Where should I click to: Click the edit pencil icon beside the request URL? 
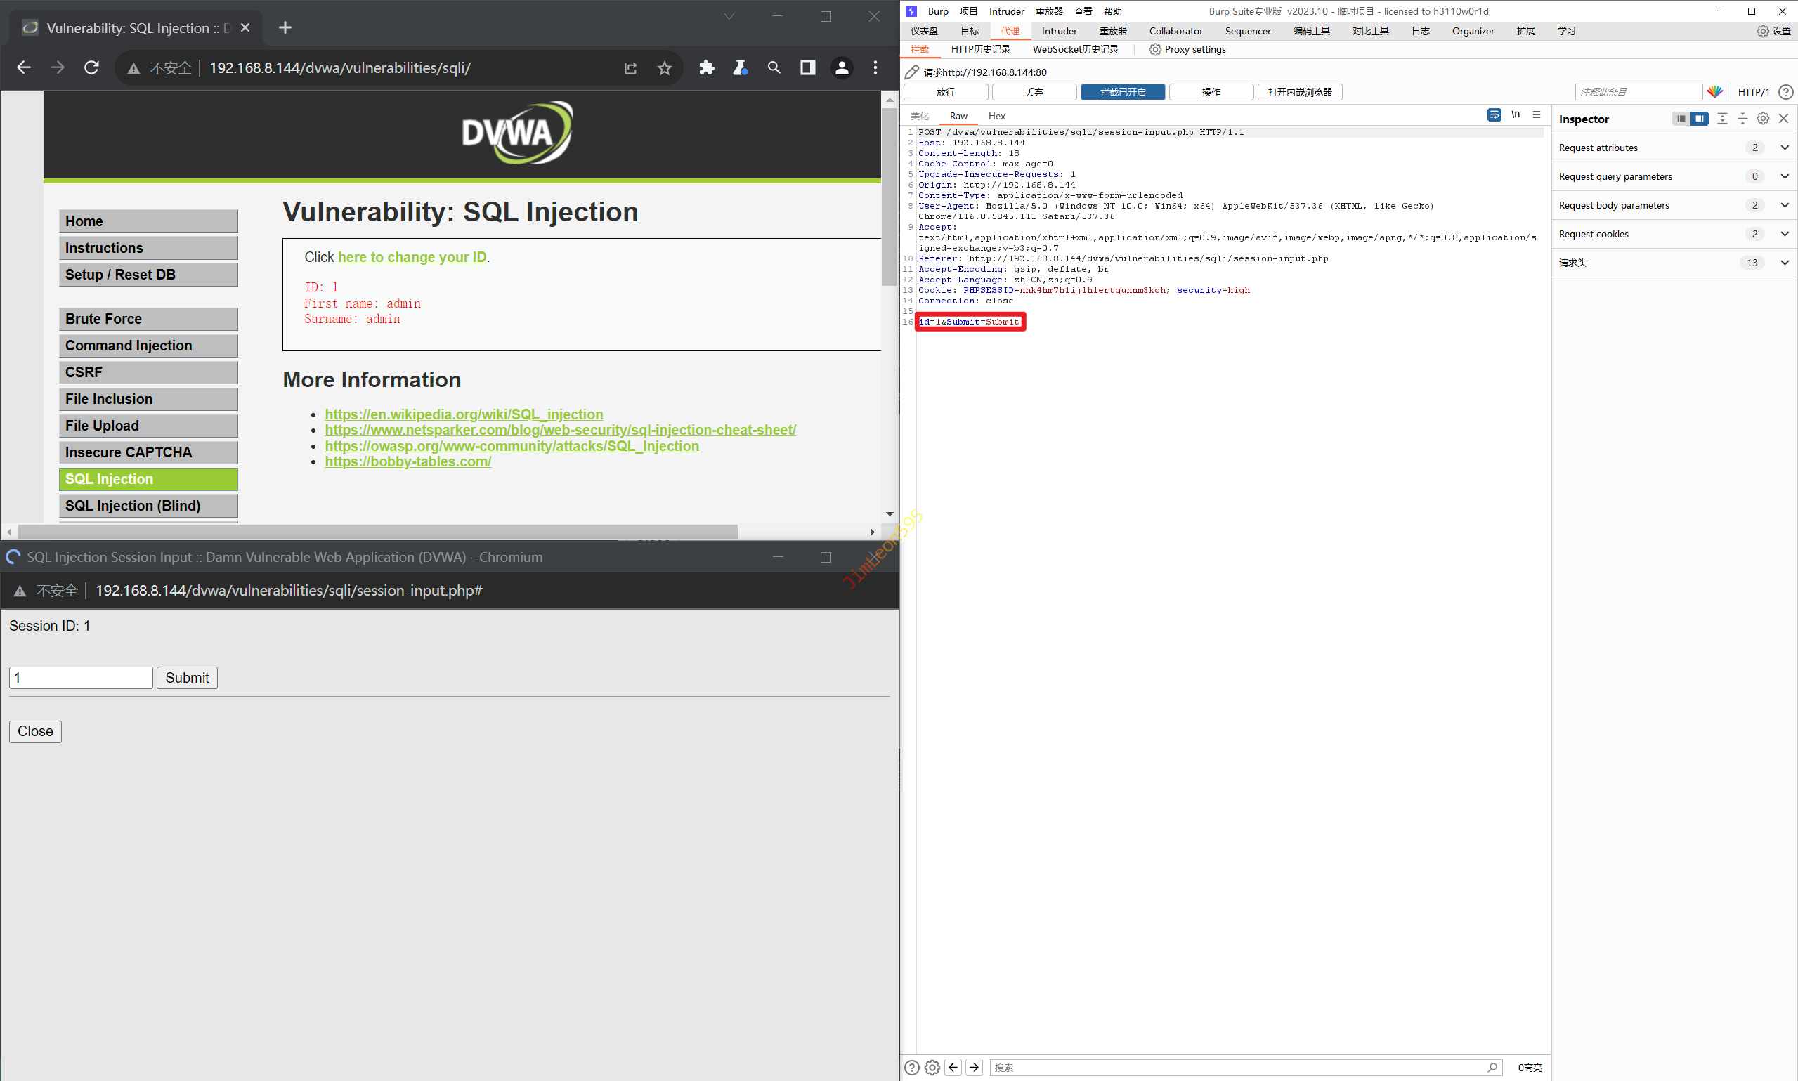(911, 72)
